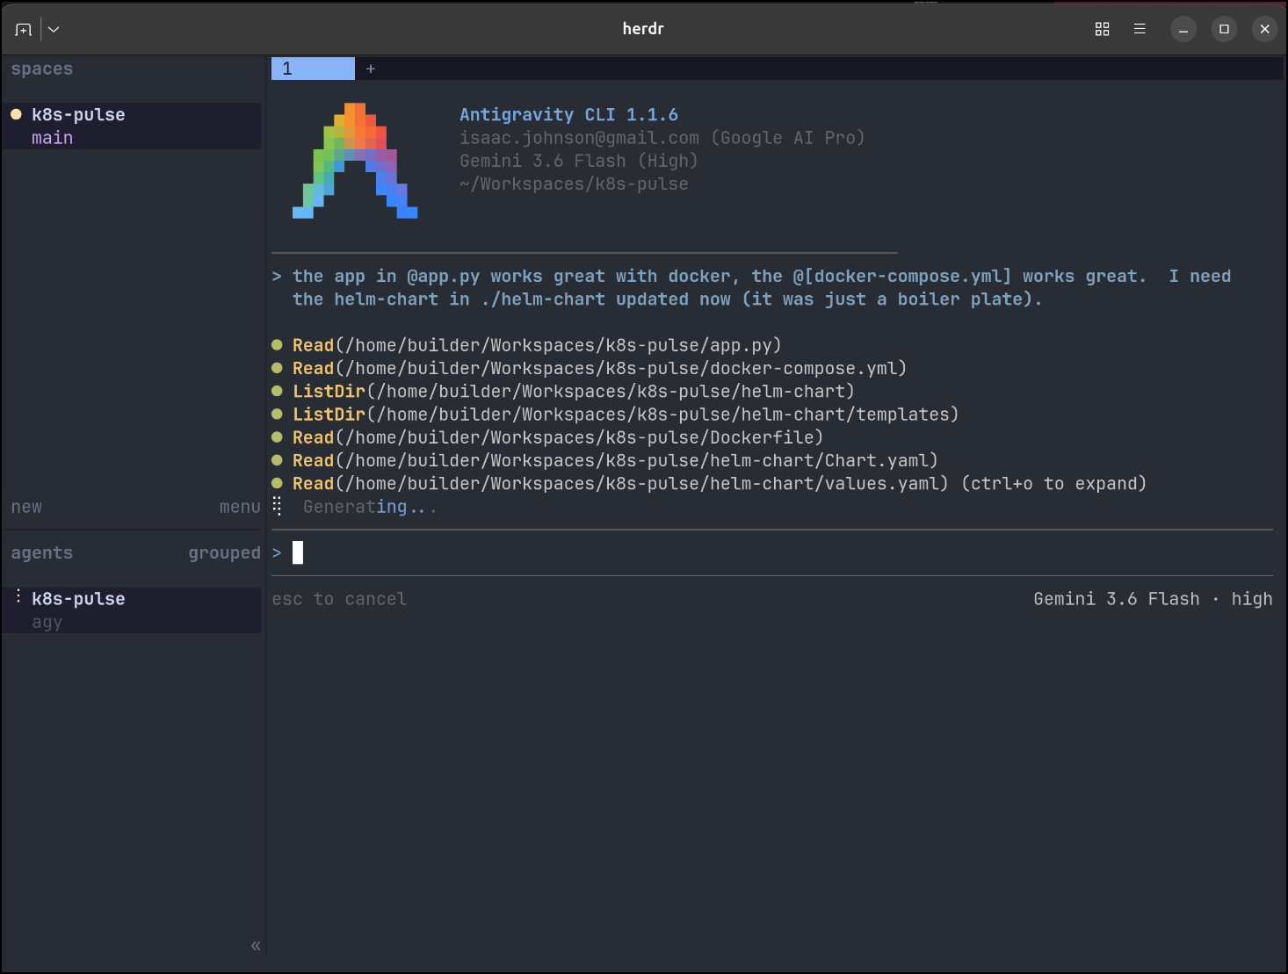Click the Gemini 3.6 Flash (High) header line
Screen dimensions: 1288x974
pos(578,161)
